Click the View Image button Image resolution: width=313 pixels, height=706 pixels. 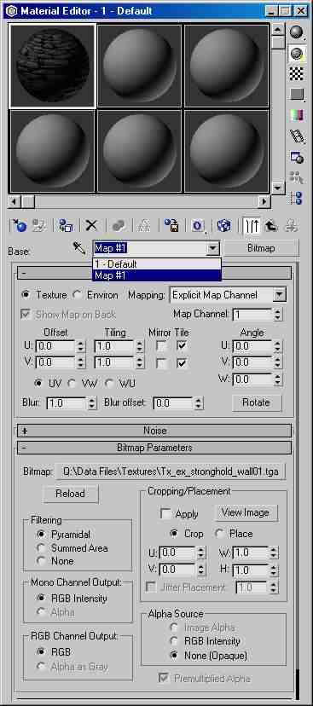[x=246, y=512]
